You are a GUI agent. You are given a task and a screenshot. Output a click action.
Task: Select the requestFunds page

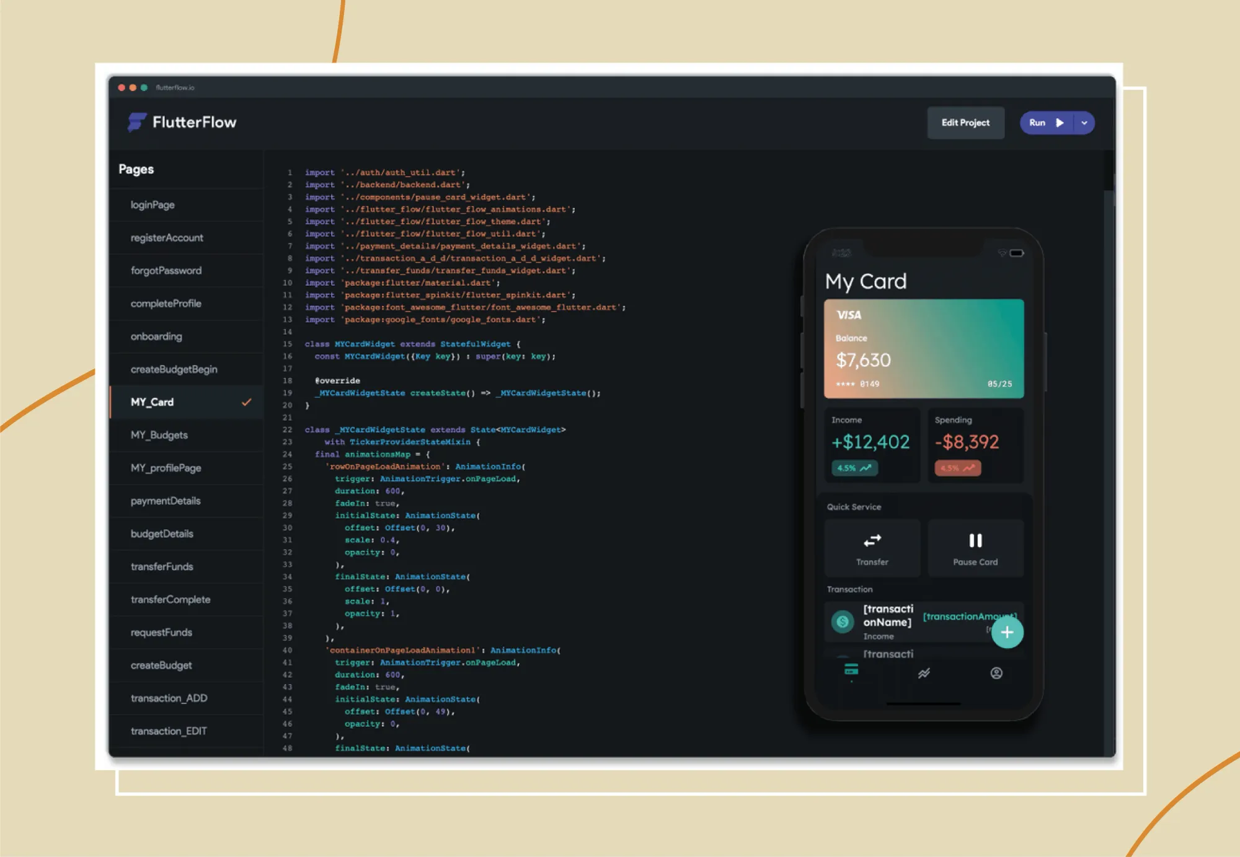point(186,632)
